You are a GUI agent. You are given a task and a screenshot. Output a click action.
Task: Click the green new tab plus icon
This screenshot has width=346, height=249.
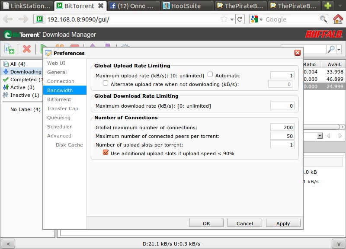pyautogui.click(x=328, y=6)
